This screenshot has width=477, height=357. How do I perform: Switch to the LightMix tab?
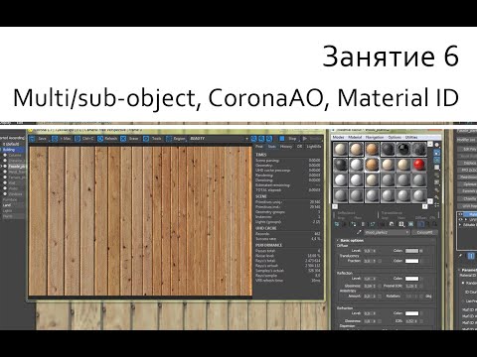pyautogui.click(x=314, y=147)
